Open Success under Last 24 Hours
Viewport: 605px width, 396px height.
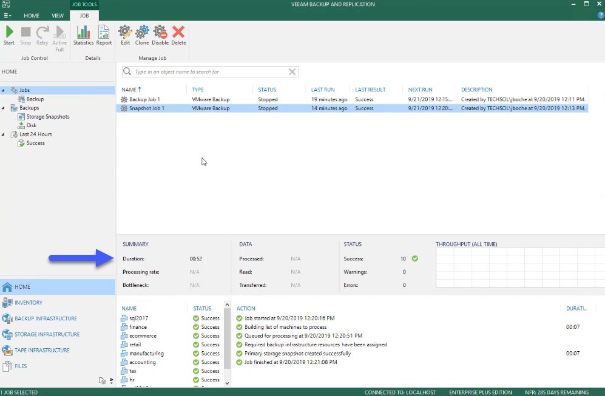(x=35, y=143)
